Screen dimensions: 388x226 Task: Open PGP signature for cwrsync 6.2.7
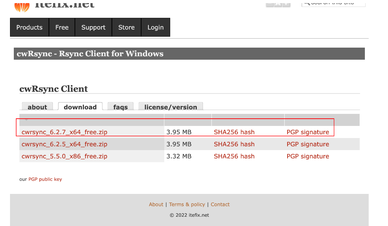click(x=308, y=132)
